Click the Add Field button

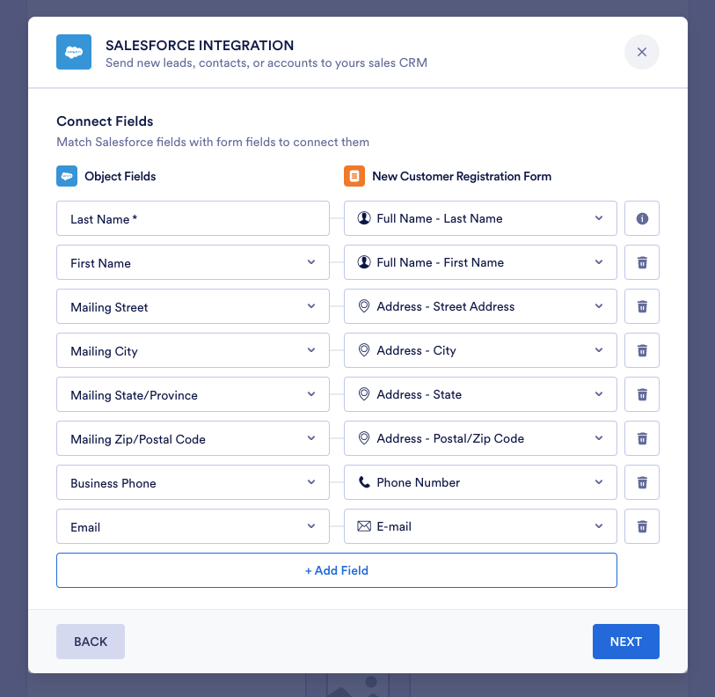[337, 570]
